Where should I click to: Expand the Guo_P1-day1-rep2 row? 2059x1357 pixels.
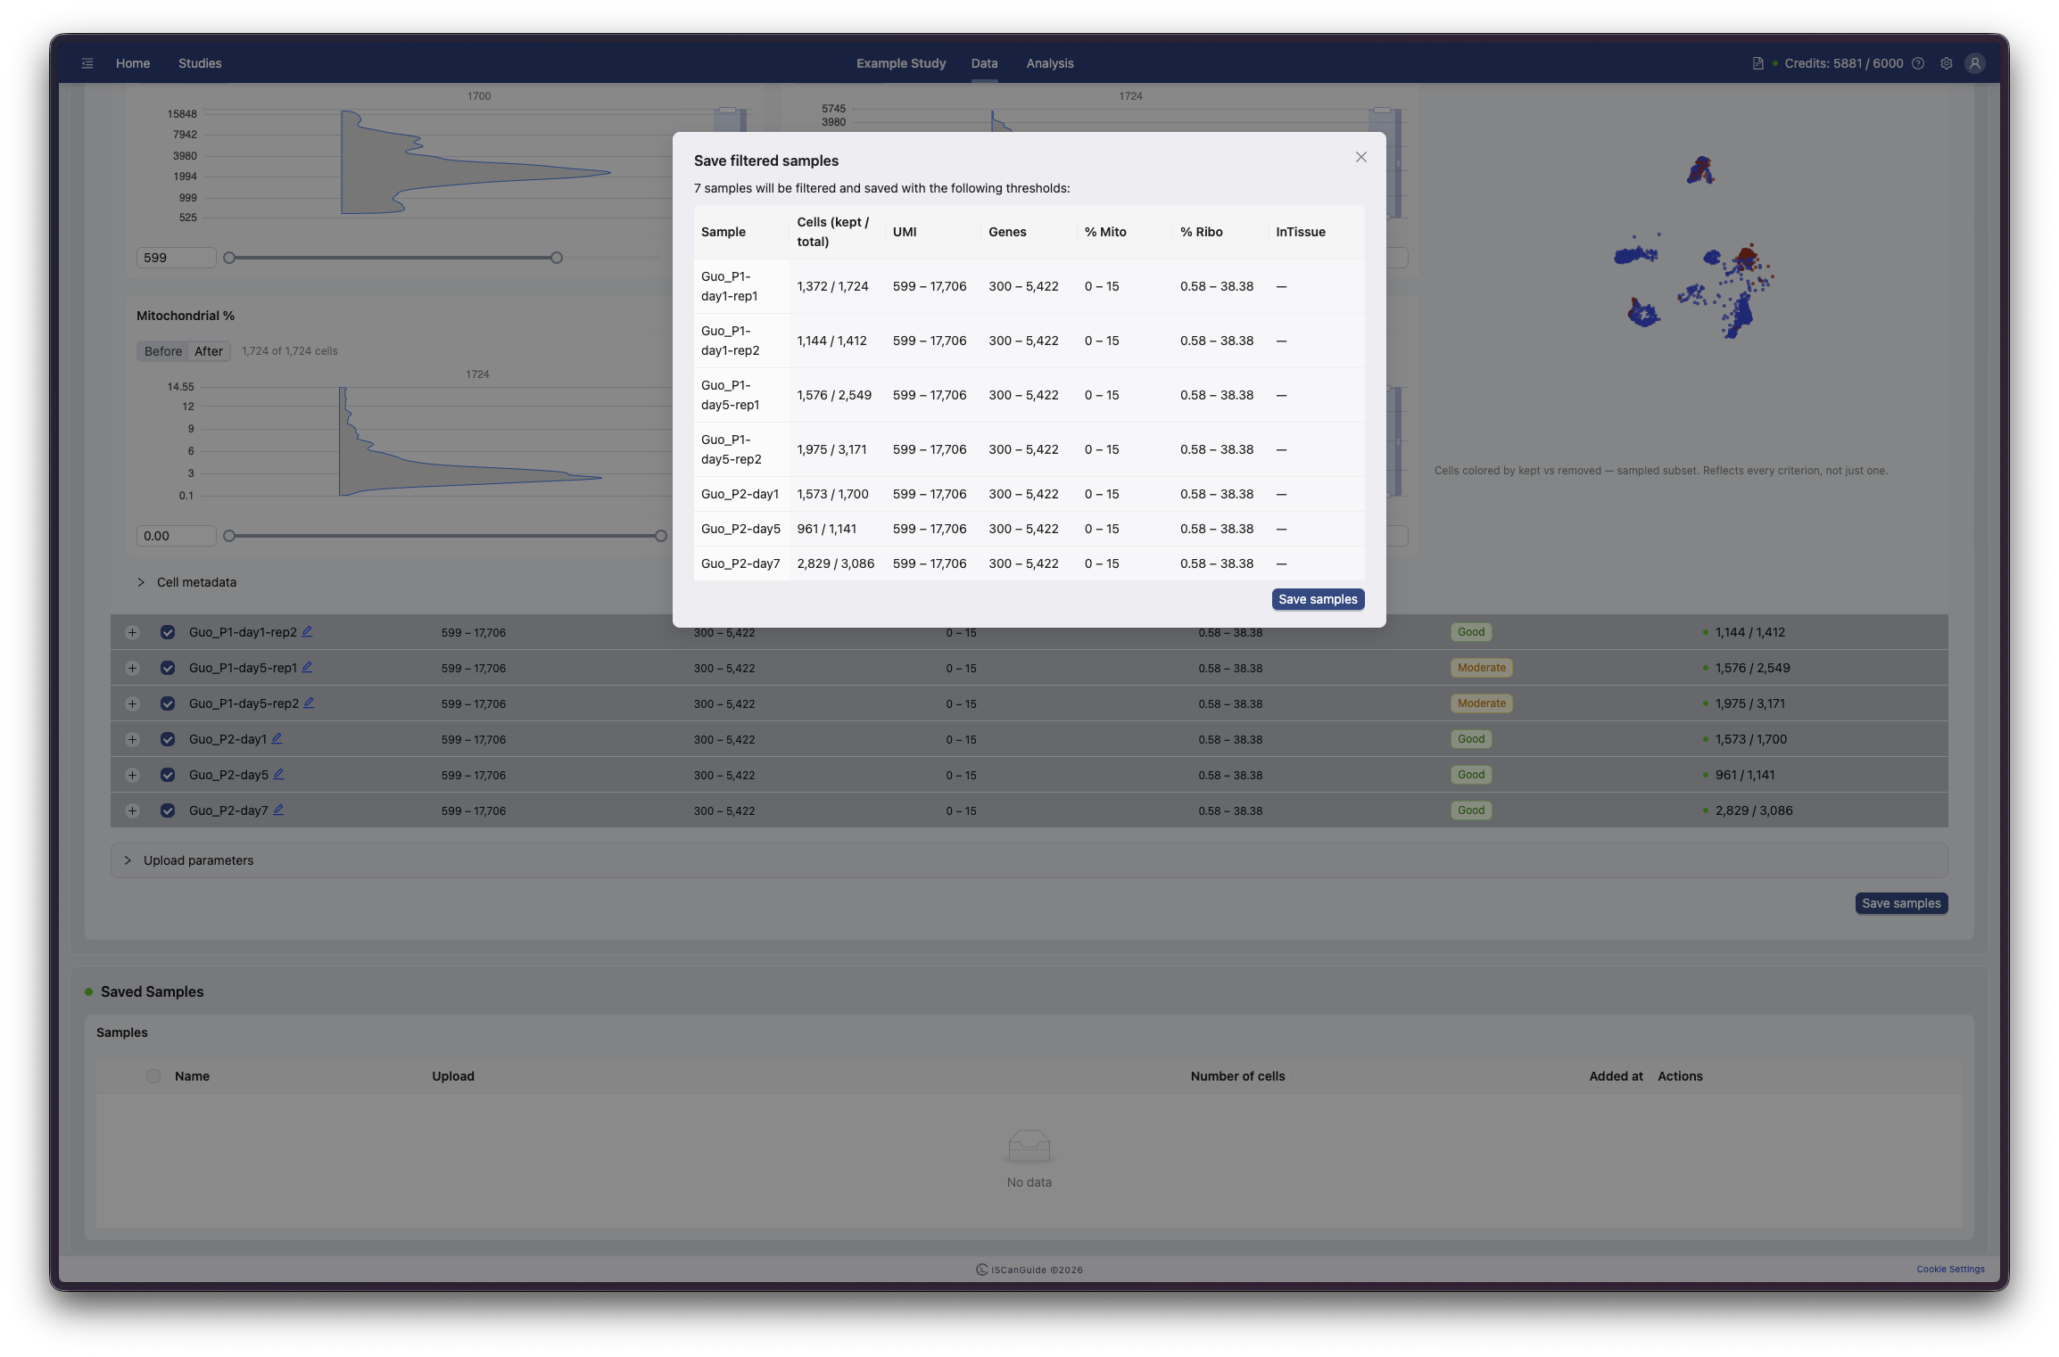click(132, 632)
